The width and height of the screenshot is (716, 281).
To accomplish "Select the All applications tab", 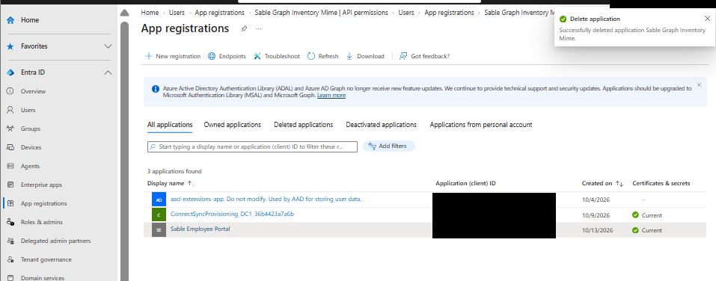I will [170, 125].
